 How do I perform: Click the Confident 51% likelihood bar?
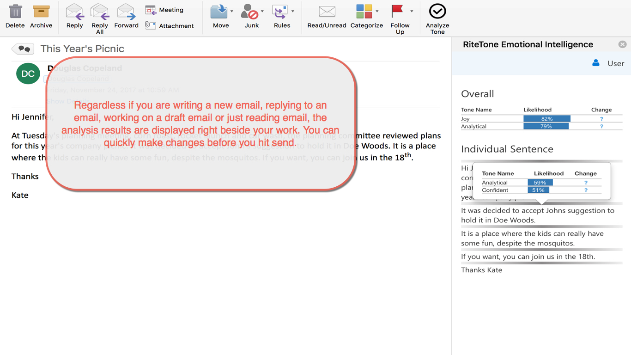538,190
